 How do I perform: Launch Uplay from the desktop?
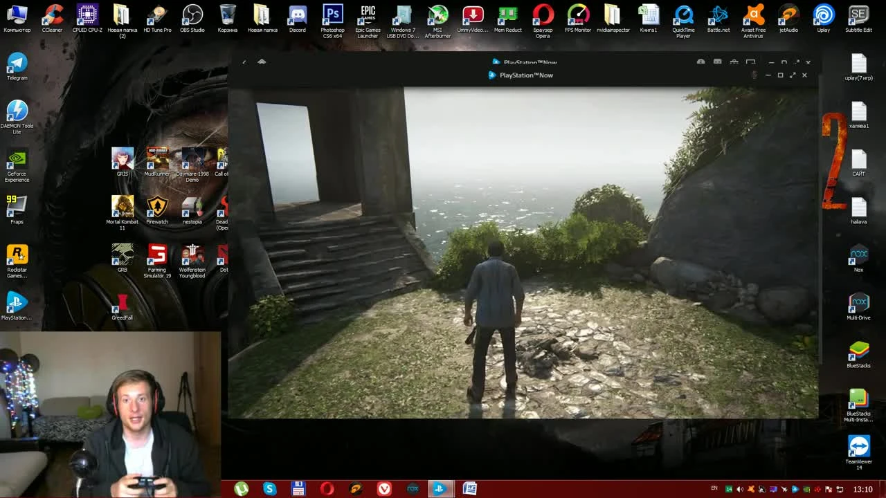[x=824, y=19]
